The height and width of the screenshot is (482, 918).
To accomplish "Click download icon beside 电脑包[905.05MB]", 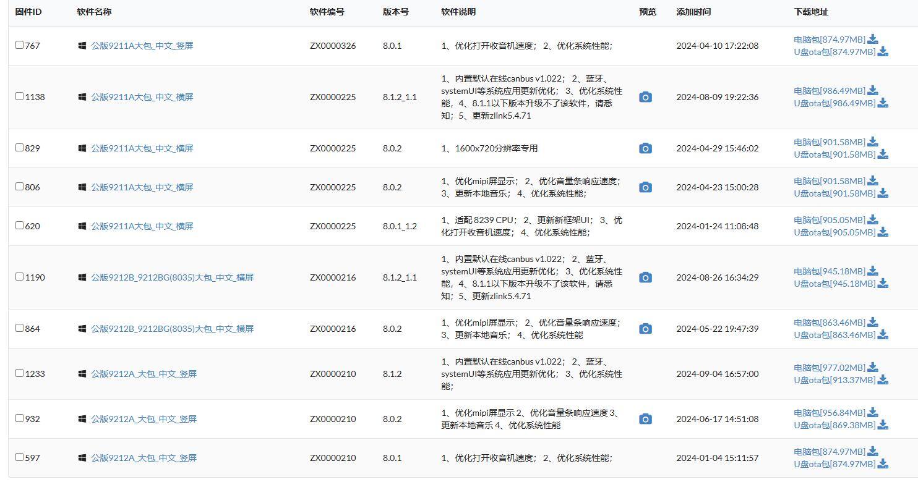I will (x=873, y=219).
